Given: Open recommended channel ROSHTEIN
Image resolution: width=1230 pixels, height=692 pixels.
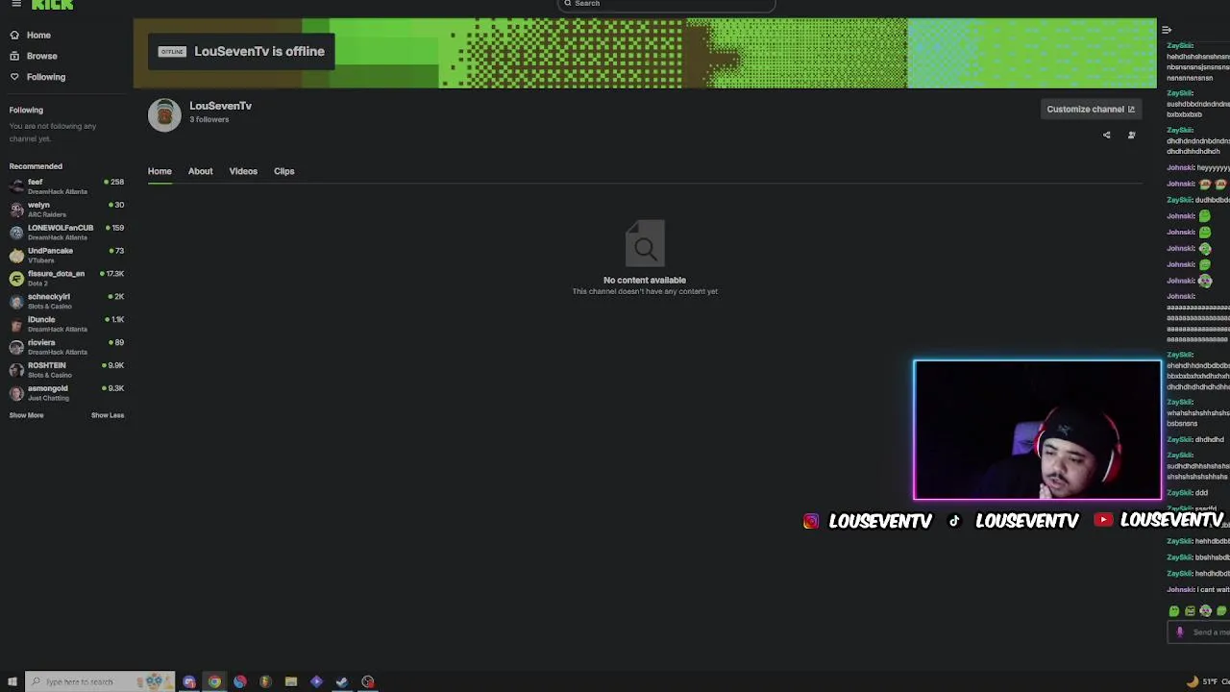Looking at the screenshot, I should click(x=66, y=370).
